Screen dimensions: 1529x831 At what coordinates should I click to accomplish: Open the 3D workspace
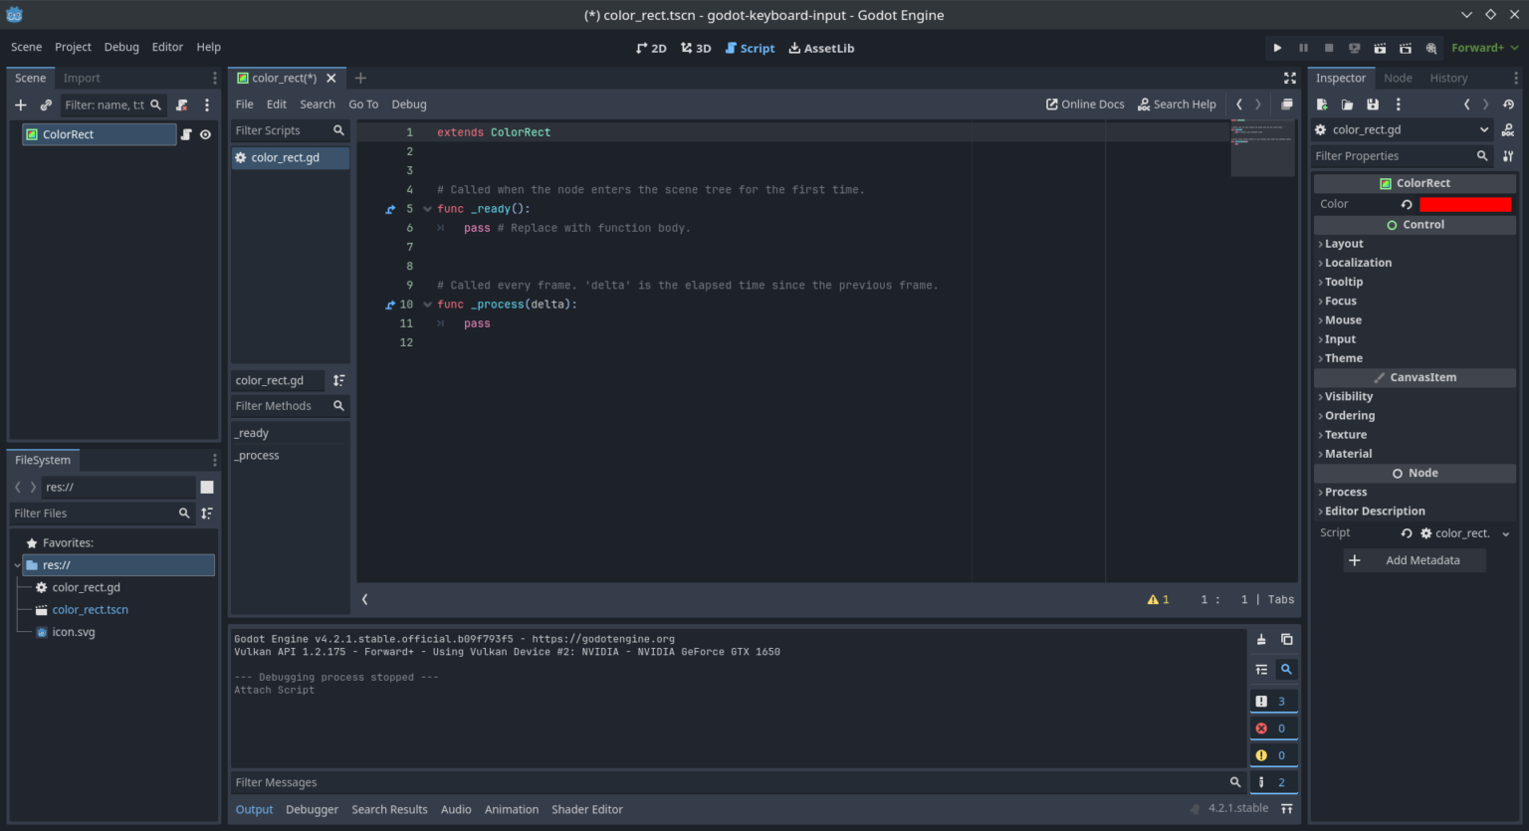(695, 47)
